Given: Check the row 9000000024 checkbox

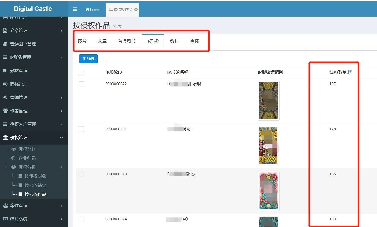Looking at the screenshot, I should [x=81, y=219].
